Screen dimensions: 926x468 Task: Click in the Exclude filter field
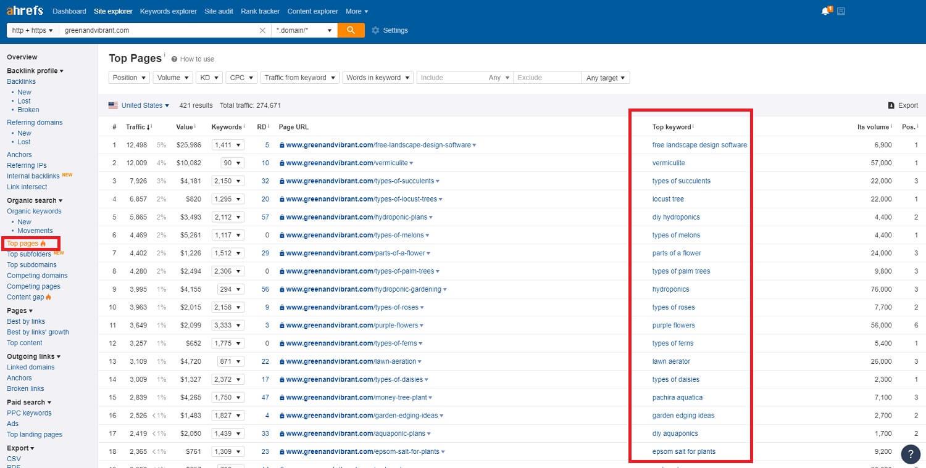coord(547,78)
